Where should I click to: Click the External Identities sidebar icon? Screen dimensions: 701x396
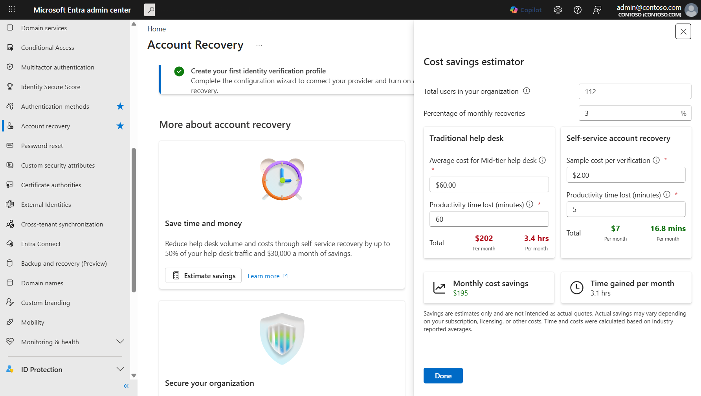(10, 204)
